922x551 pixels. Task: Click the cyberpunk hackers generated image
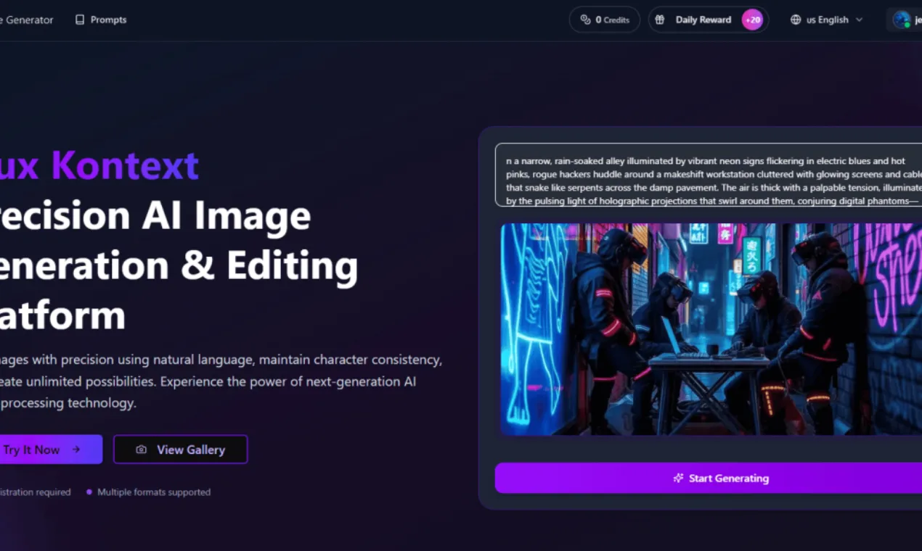click(x=711, y=329)
